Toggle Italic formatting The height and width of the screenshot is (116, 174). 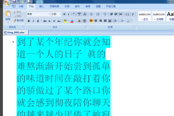pos(33,21)
